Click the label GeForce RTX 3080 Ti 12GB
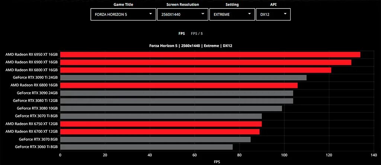 (x=35, y=101)
